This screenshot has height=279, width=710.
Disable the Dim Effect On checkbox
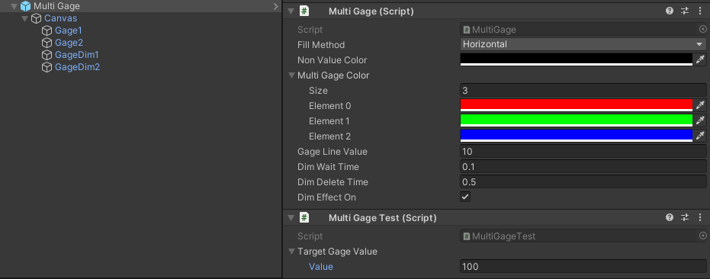(465, 197)
